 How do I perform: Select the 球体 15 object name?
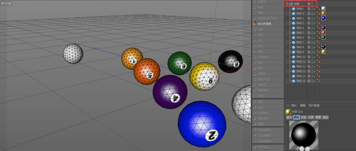[301, 81]
